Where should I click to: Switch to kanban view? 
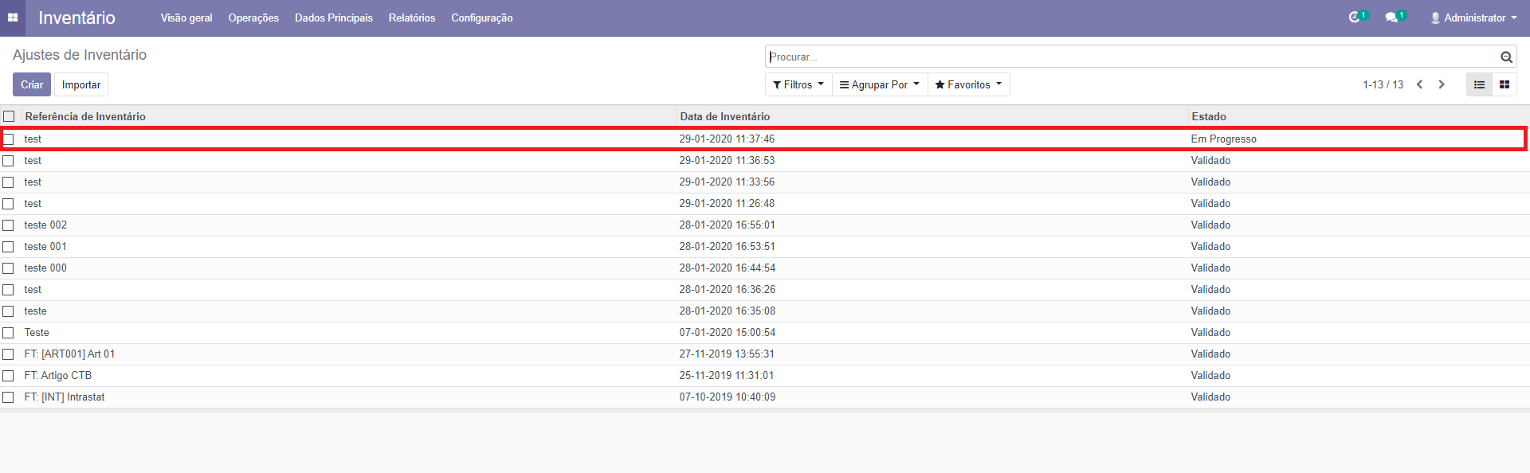(x=1504, y=84)
